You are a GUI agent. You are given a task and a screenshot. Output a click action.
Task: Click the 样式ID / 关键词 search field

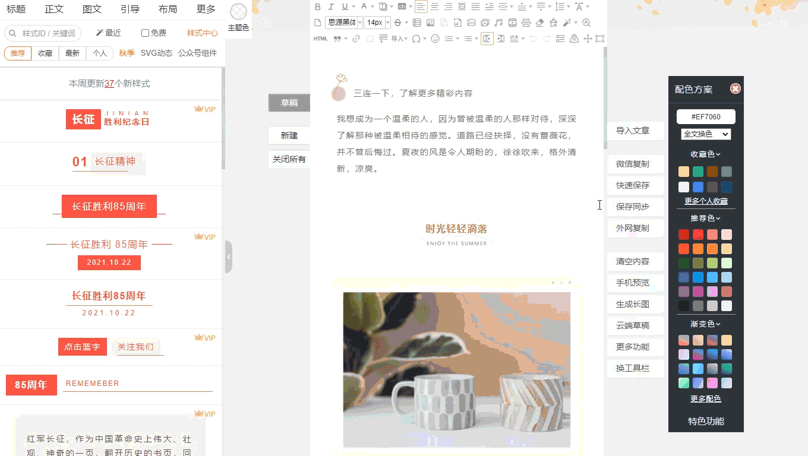(x=43, y=33)
